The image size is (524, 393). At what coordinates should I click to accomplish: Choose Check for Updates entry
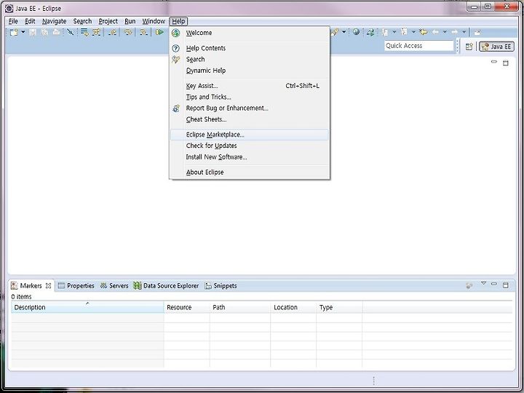250,146
